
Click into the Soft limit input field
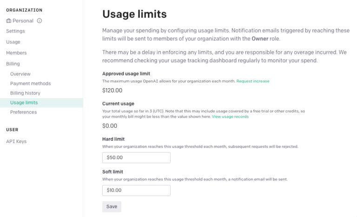coord(136,190)
